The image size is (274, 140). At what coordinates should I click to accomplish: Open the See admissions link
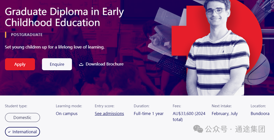[110, 113]
